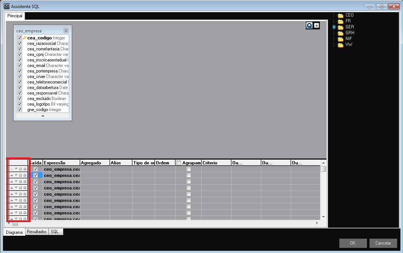Expand the CEO folder node
Screen dimensions: 403x253
[x=334, y=15]
